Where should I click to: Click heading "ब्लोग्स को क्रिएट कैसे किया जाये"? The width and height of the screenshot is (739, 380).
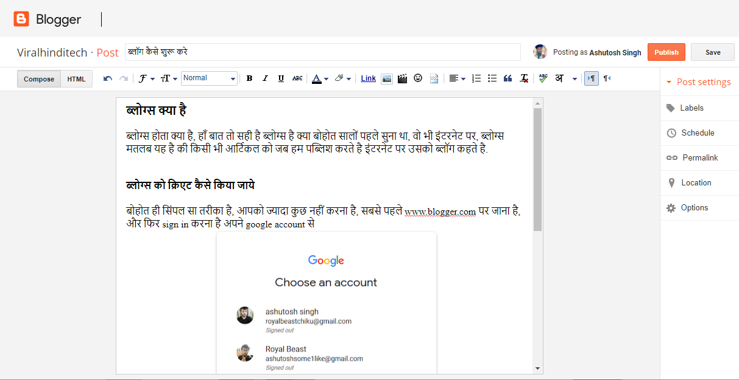(190, 185)
